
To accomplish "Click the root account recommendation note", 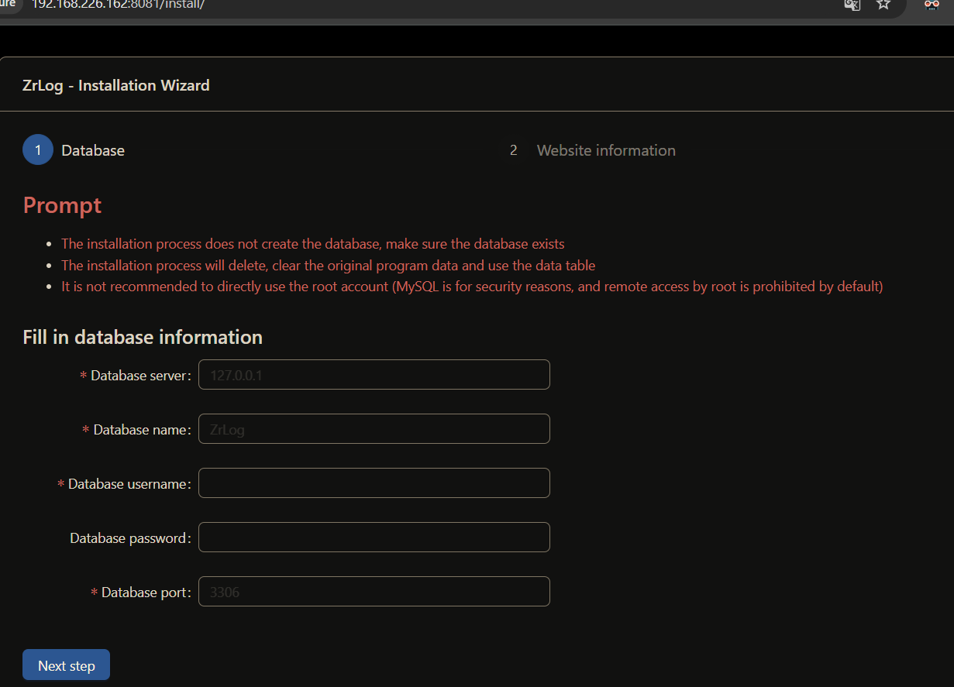I will point(472,287).
